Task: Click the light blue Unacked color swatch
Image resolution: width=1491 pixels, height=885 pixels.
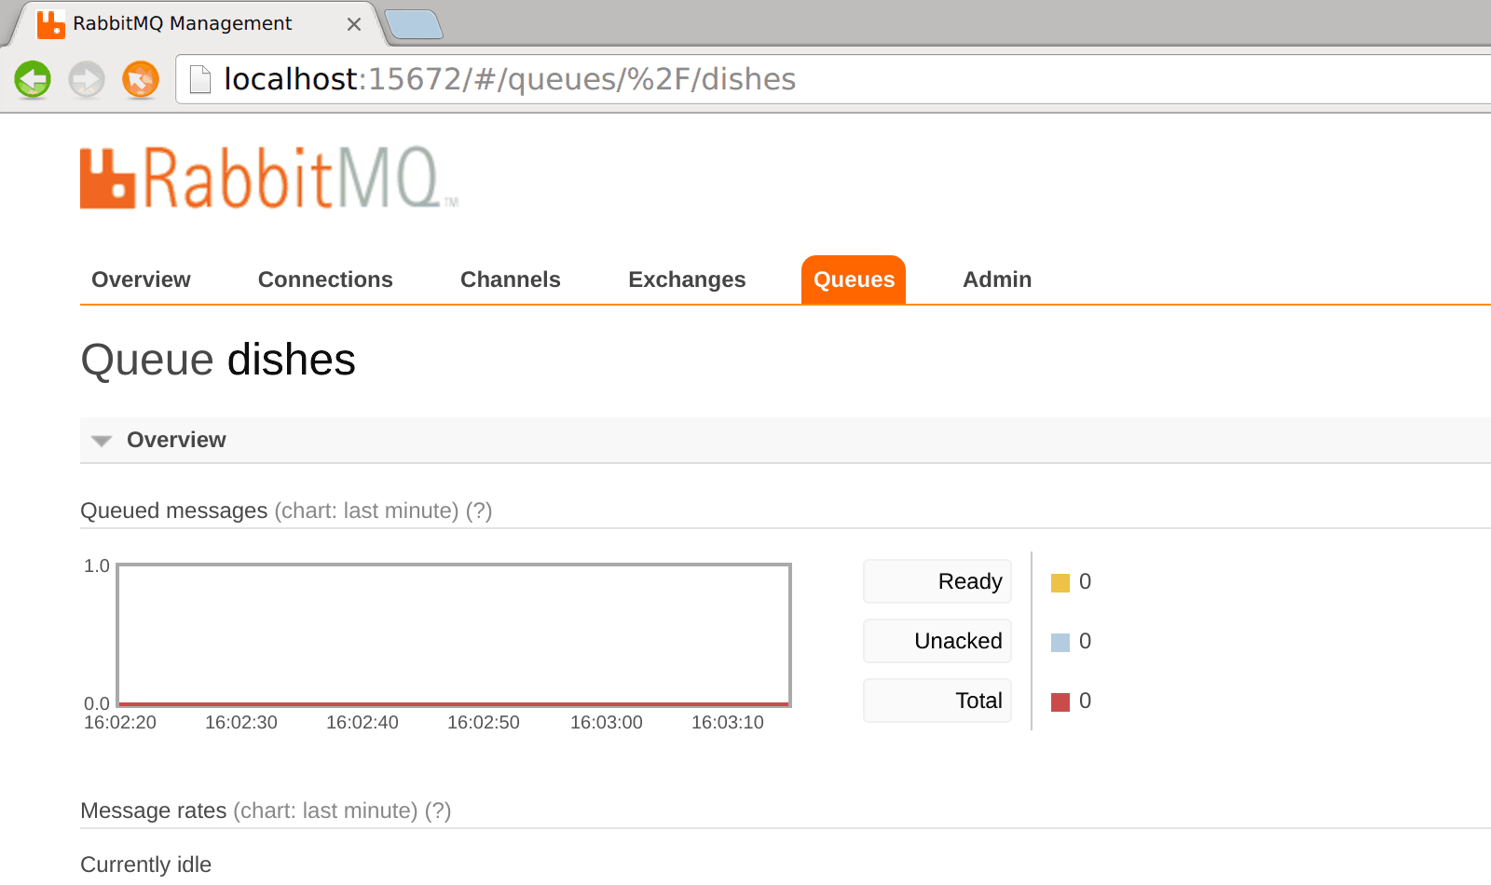Action: tap(1060, 643)
